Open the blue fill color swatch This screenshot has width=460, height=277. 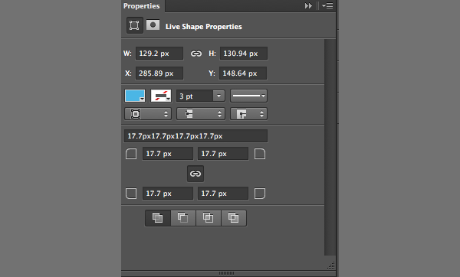(x=135, y=96)
